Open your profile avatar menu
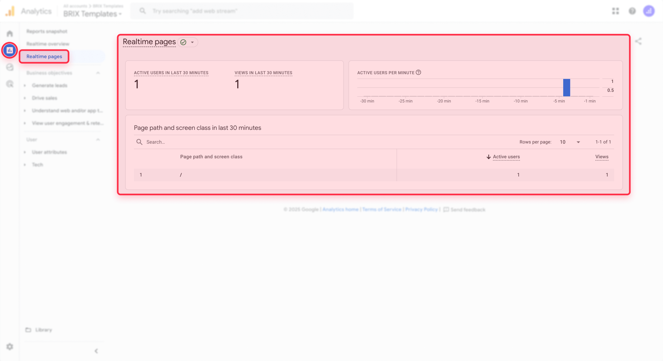This screenshot has width=663, height=361. point(650,11)
